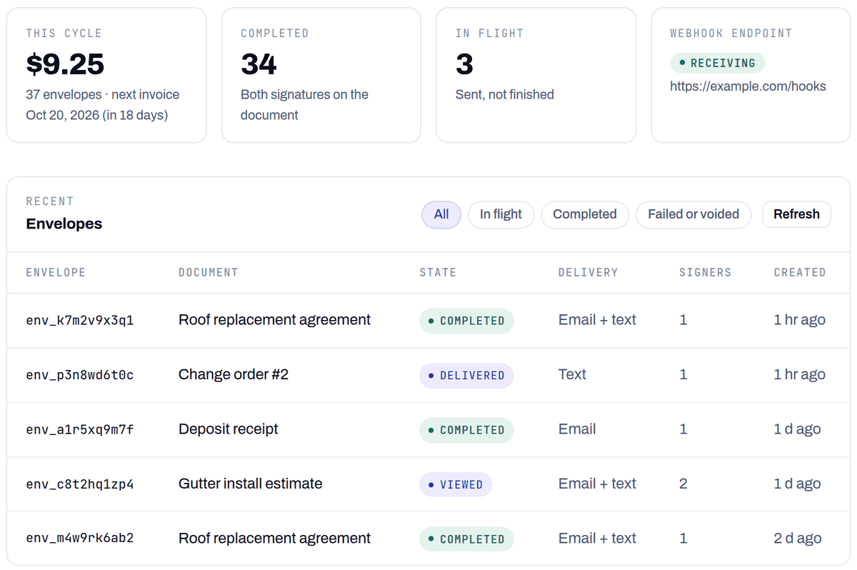The image size is (857, 570).
Task: Click Email + text for Gutter install estimate
Action: [597, 484]
